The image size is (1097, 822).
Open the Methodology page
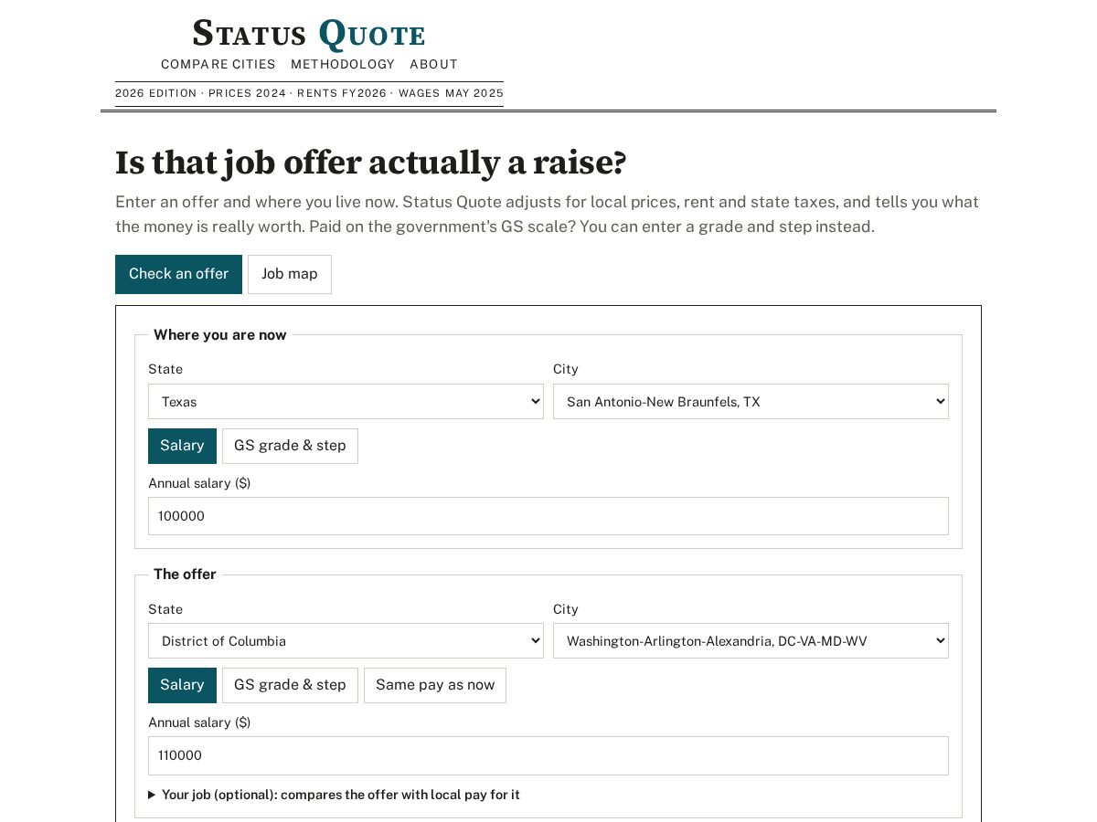pyautogui.click(x=343, y=64)
